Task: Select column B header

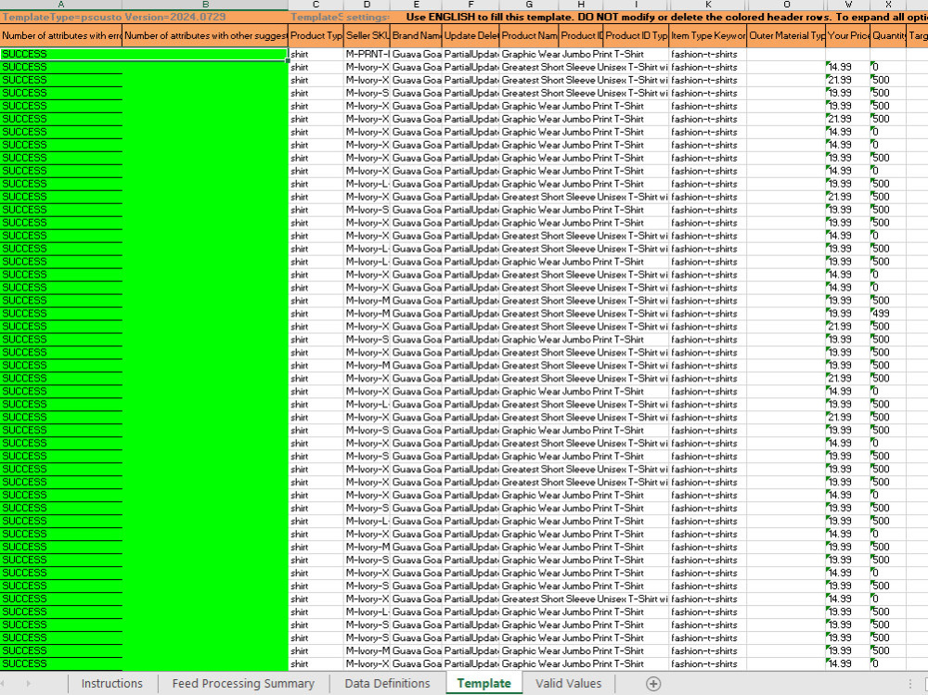Action: pos(205,5)
